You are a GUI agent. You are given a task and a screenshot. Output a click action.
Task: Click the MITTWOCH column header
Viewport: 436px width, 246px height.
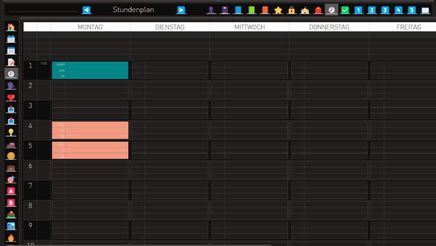250,27
